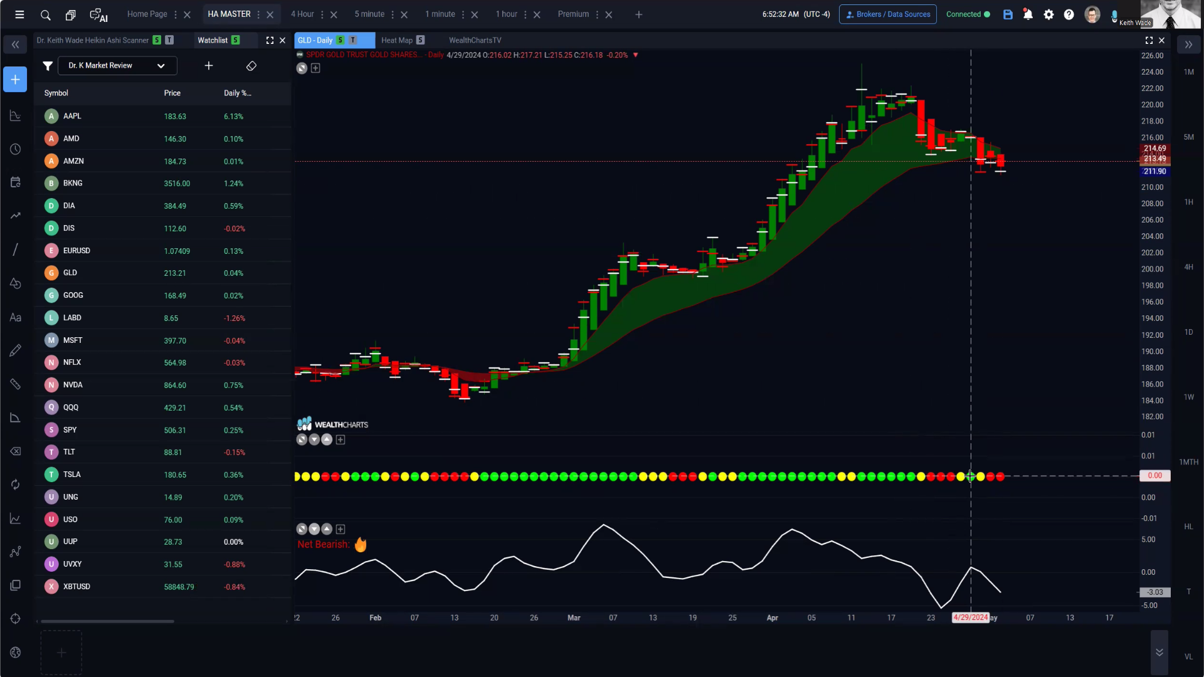1204x677 pixels.
Task: Toggle dots indicator pane visibility icon
Action: pyautogui.click(x=302, y=440)
